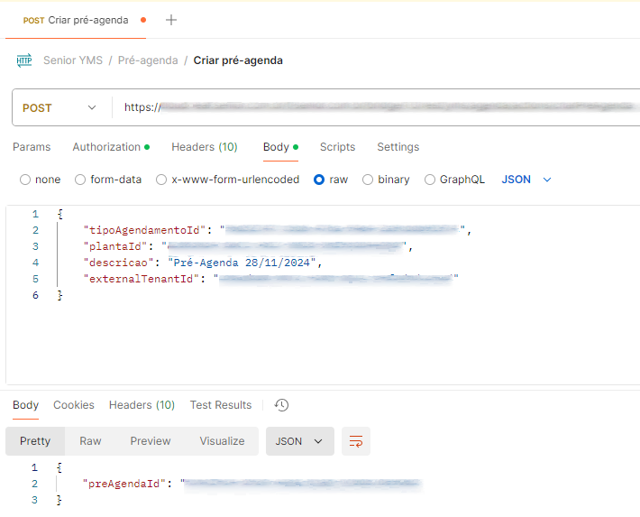Open a new request tab with plus icon
Screen dimensions: 640x517
[x=171, y=20]
